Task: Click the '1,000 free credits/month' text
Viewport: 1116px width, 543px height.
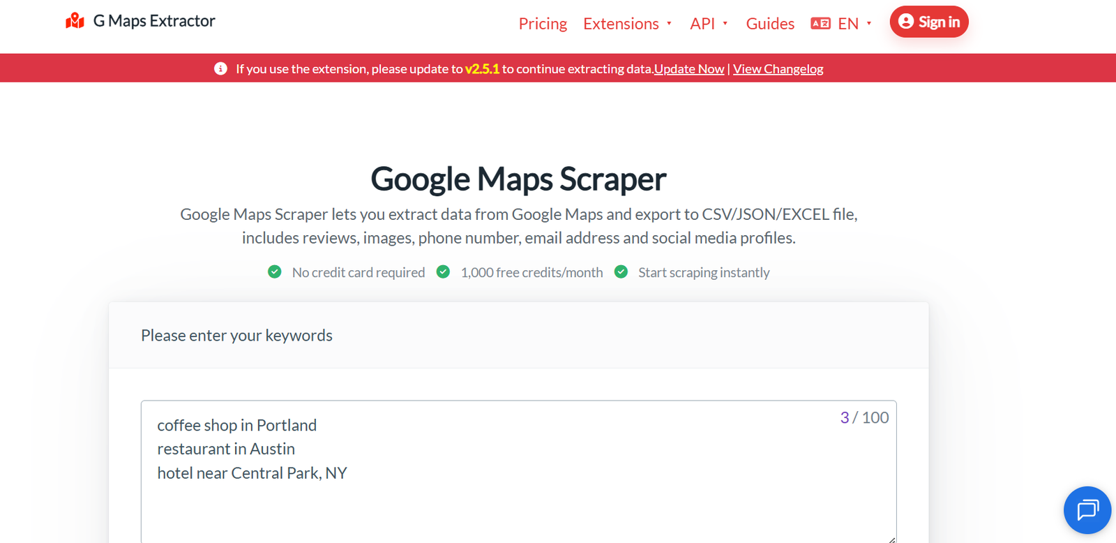Action: point(531,272)
